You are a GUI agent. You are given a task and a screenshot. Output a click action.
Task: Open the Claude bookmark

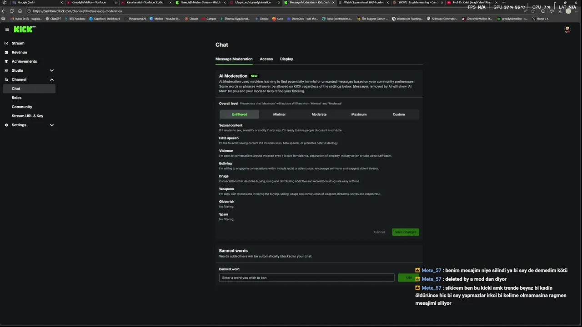tap(191, 19)
